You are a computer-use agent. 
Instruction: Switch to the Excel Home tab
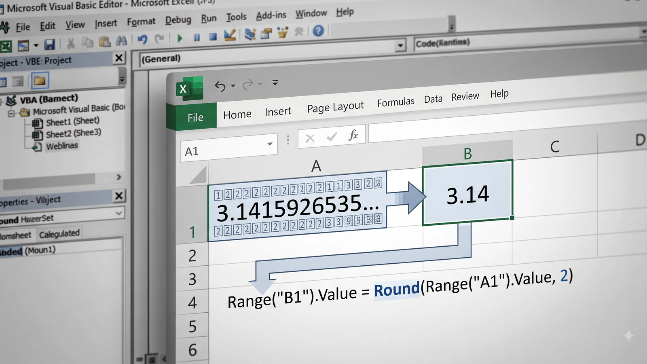click(237, 115)
